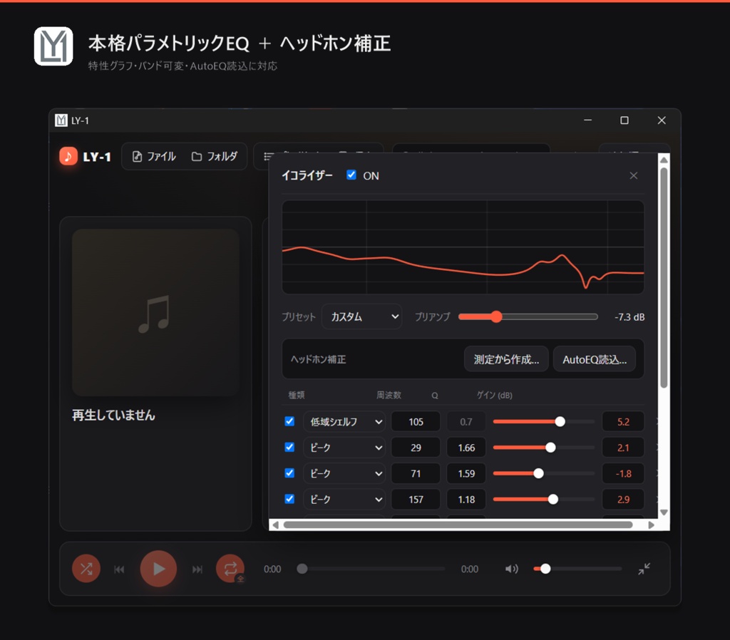Start playback with play button
The image size is (730, 640).
click(158, 568)
